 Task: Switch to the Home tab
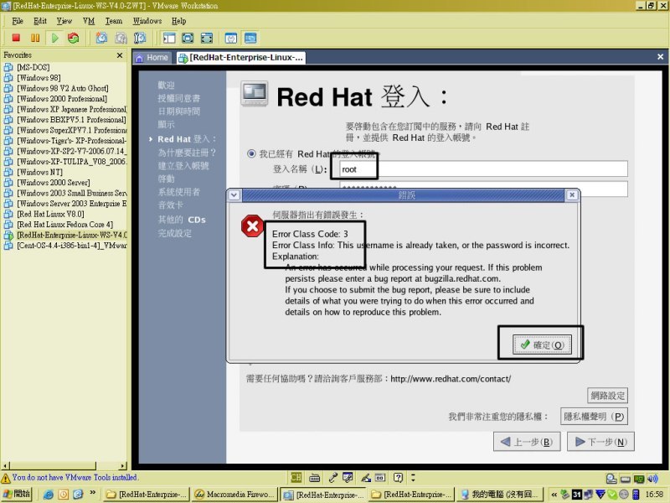pyautogui.click(x=152, y=57)
